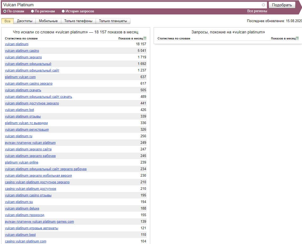Screen dimensions: 302x244
Task: Click into the 'Vulcan Platinum' search field
Action: point(131,5)
